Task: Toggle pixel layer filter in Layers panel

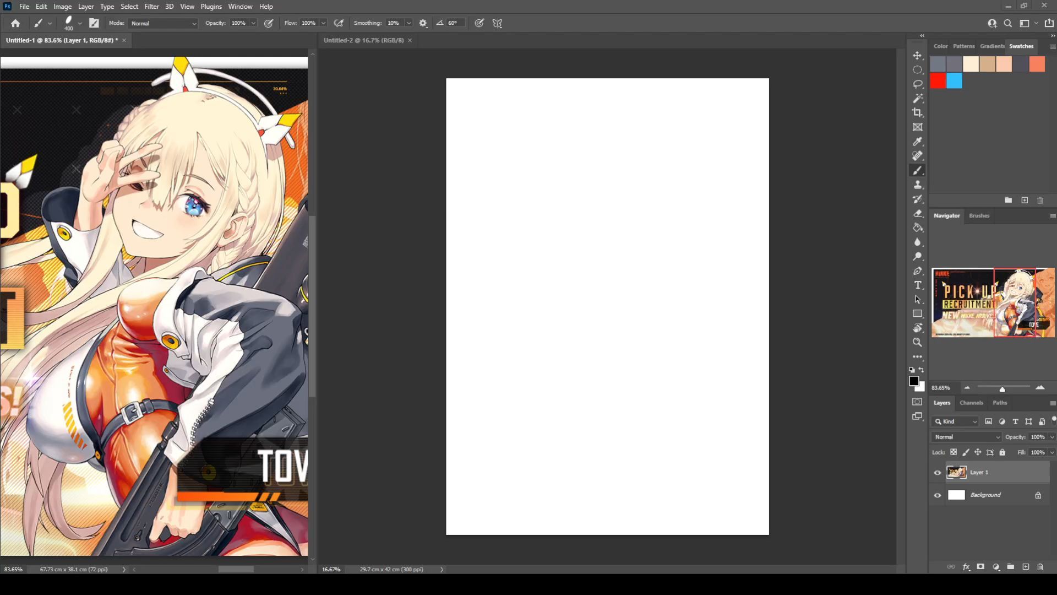Action: tap(989, 421)
